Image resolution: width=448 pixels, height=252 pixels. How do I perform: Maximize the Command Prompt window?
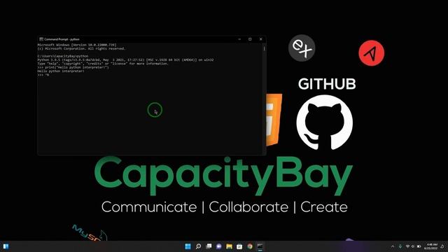pyautogui.click(x=250, y=39)
